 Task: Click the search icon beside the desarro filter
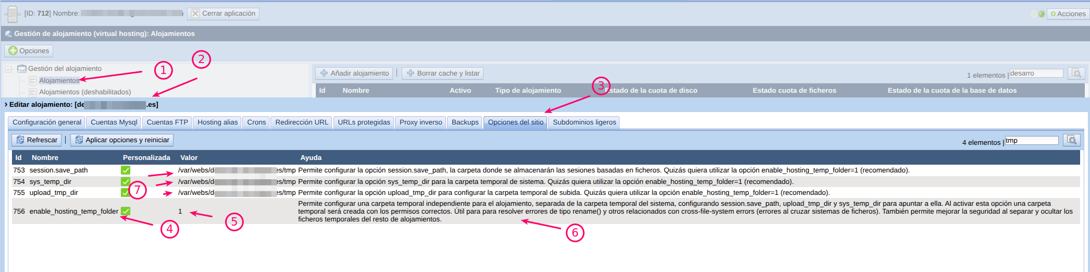click(1076, 73)
